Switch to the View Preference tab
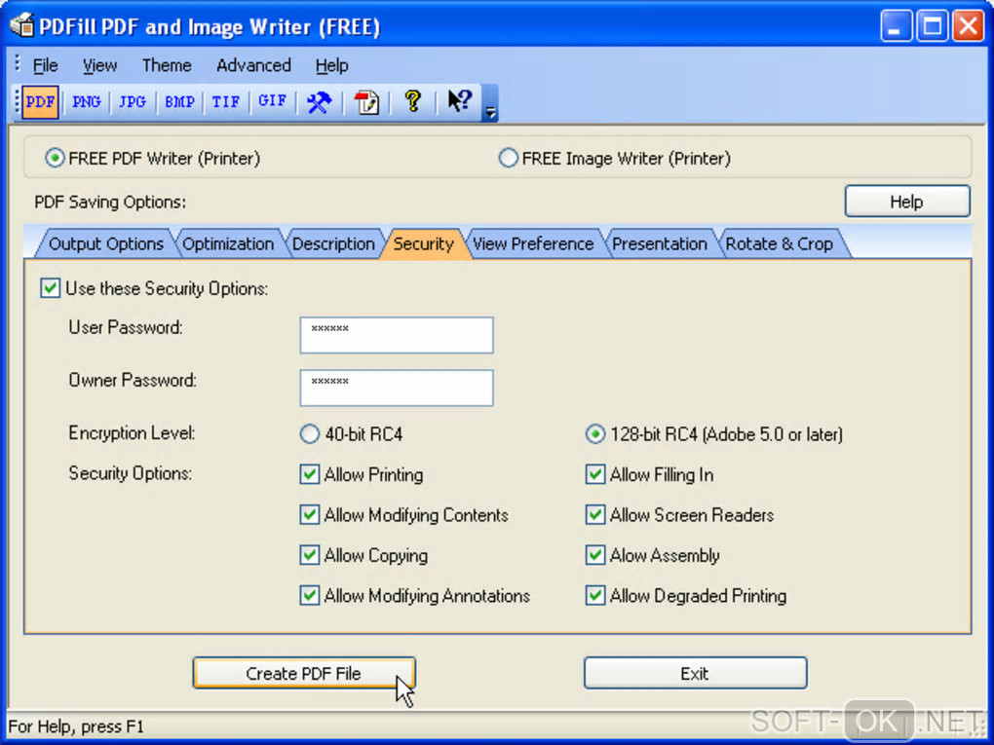The width and height of the screenshot is (994, 745). [x=533, y=243]
